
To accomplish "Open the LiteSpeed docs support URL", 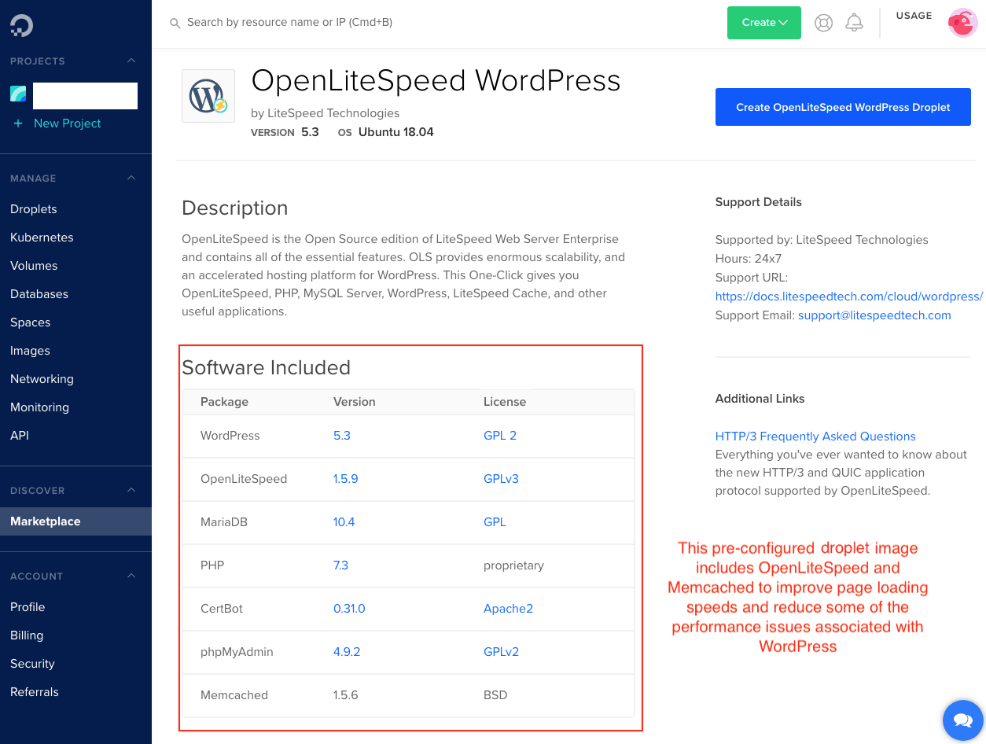I will coord(849,296).
